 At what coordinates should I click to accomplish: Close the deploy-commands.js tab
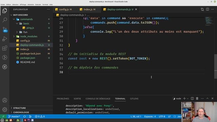pos(136,9)
